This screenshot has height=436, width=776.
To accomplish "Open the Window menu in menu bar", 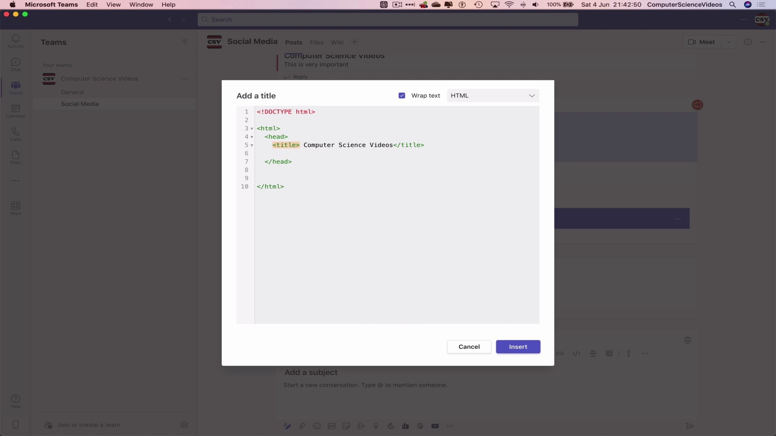I will 141,4.
